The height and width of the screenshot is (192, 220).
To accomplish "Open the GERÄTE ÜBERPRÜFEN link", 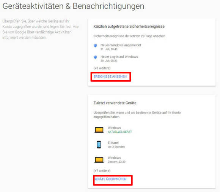I will 110,179.
